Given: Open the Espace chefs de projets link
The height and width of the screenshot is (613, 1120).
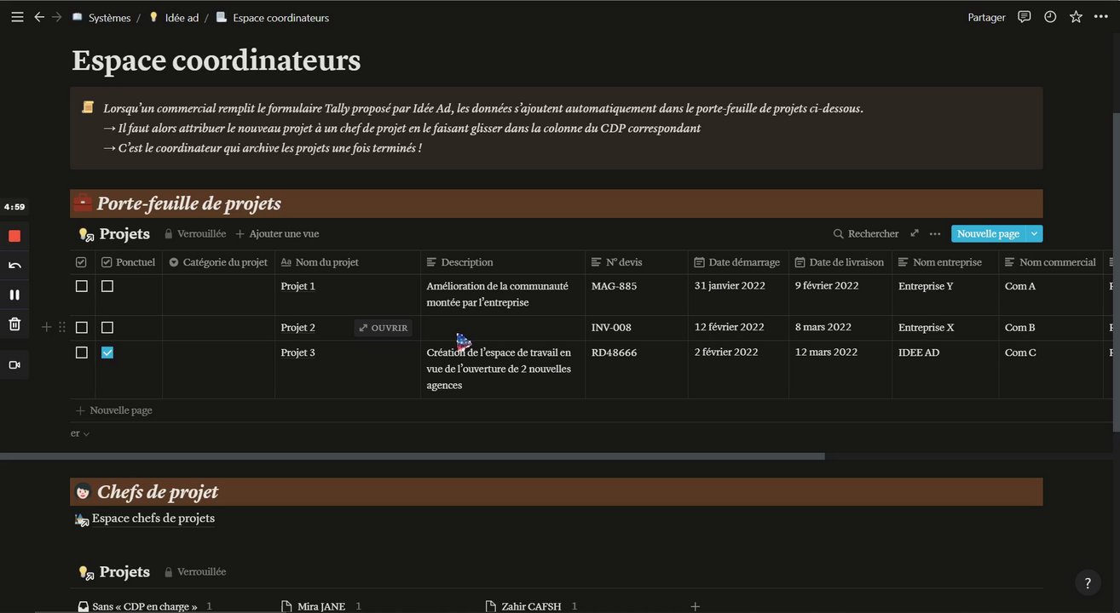Looking at the screenshot, I should [153, 518].
